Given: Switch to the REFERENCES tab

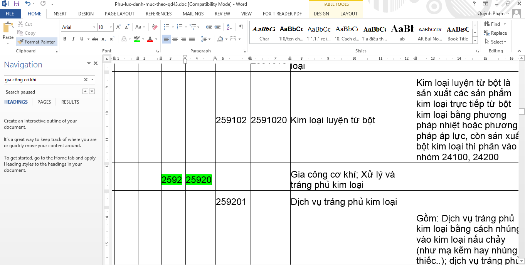Looking at the screenshot, I should coord(159,13).
